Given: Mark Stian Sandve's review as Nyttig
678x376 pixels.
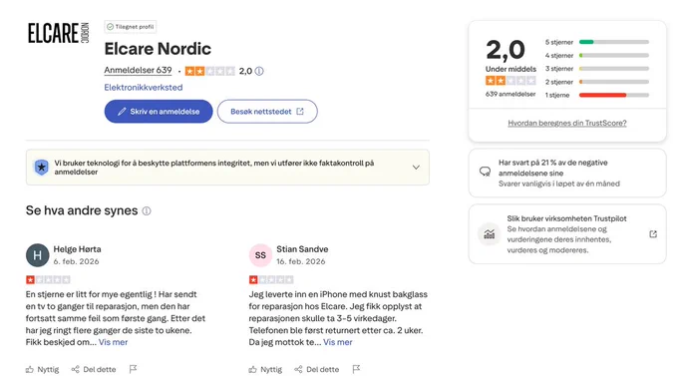Looking at the screenshot, I should [x=265, y=369].
